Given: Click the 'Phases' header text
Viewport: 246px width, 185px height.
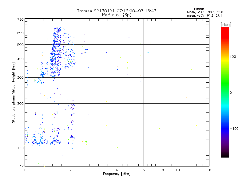Looking at the screenshot, I should point(199,9).
